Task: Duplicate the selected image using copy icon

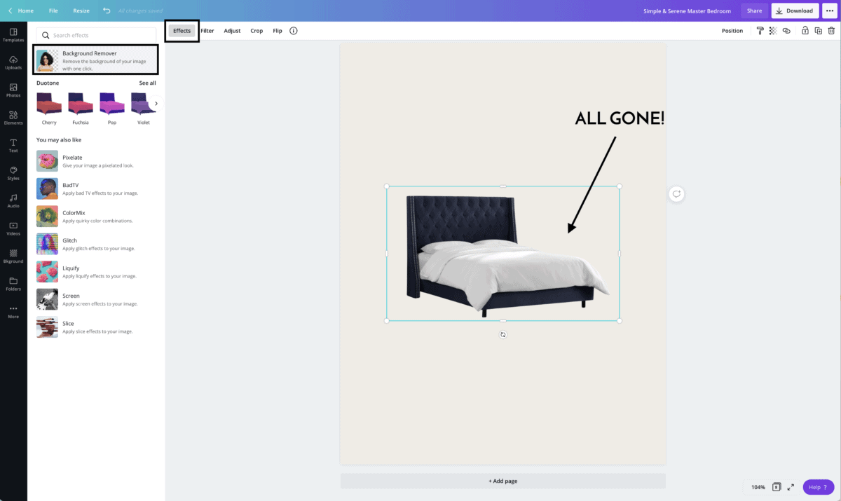Action: click(817, 30)
